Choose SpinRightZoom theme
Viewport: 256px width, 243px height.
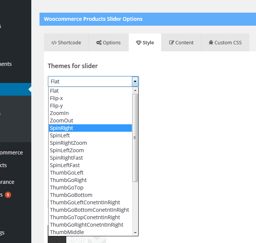tap(90, 143)
